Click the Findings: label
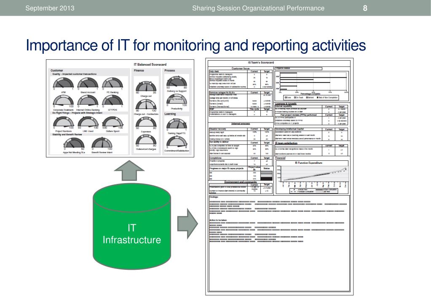Viewport: 431px width, 298px height. 214,197
